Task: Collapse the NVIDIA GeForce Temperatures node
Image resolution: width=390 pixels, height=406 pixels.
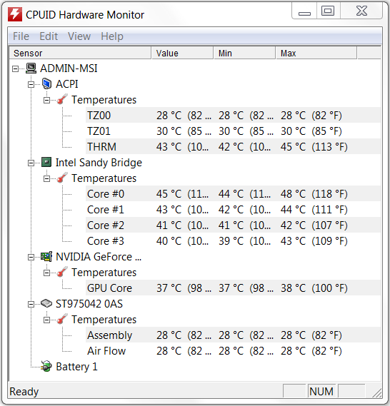Action: point(47,273)
